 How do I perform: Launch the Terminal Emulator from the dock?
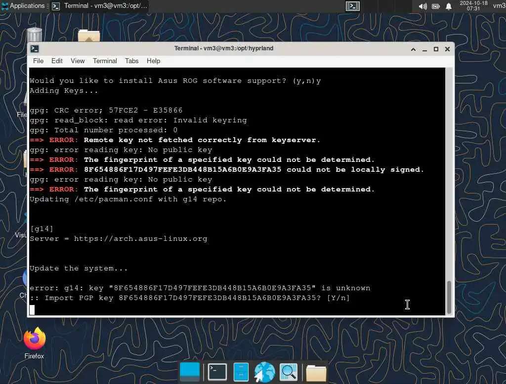217,372
